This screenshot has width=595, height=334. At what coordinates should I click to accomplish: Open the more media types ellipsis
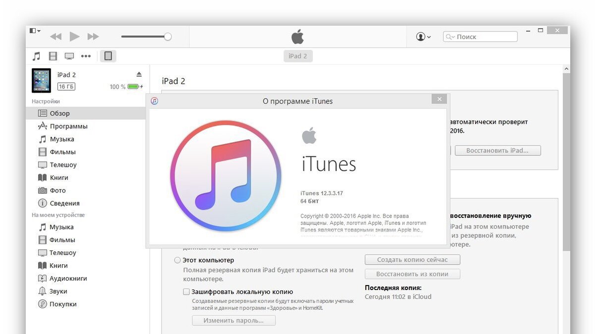pos(86,56)
